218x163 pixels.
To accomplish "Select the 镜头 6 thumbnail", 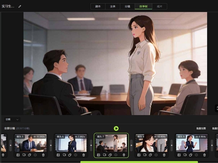I will (71, 143).
